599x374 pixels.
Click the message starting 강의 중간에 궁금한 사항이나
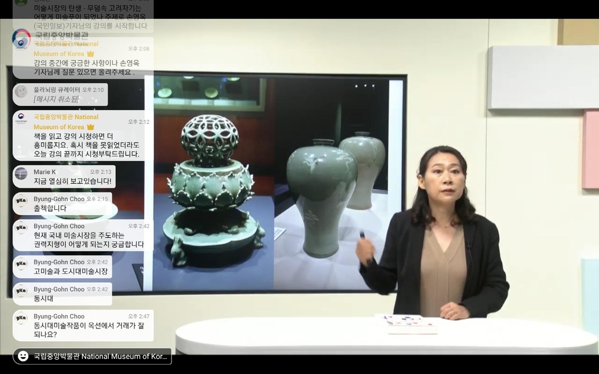point(87,68)
